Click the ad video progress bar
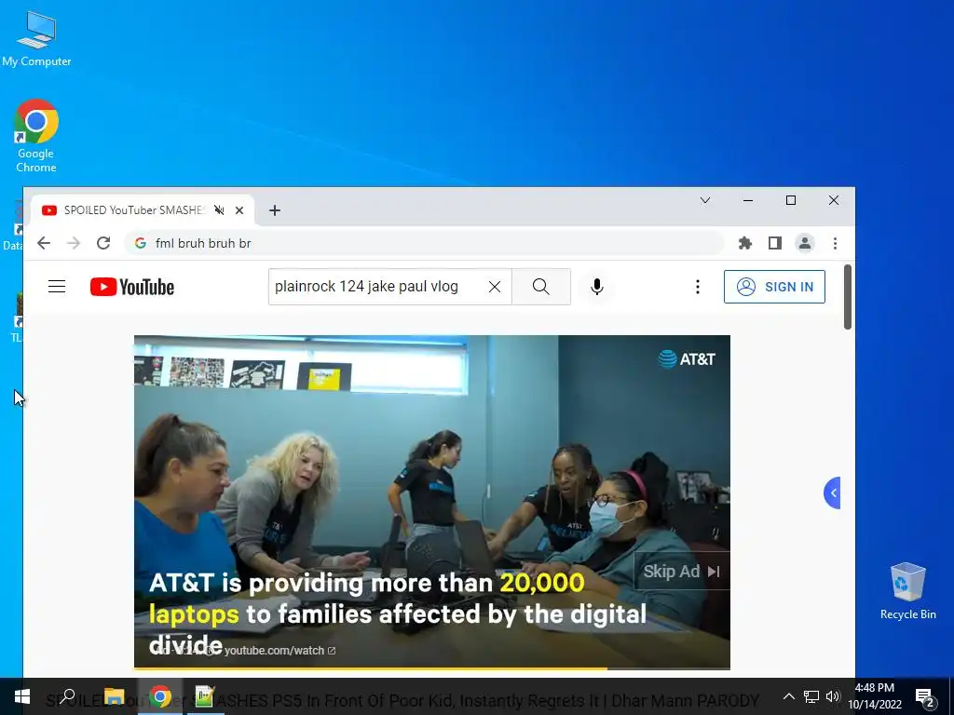This screenshot has height=715, width=954. click(432, 668)
